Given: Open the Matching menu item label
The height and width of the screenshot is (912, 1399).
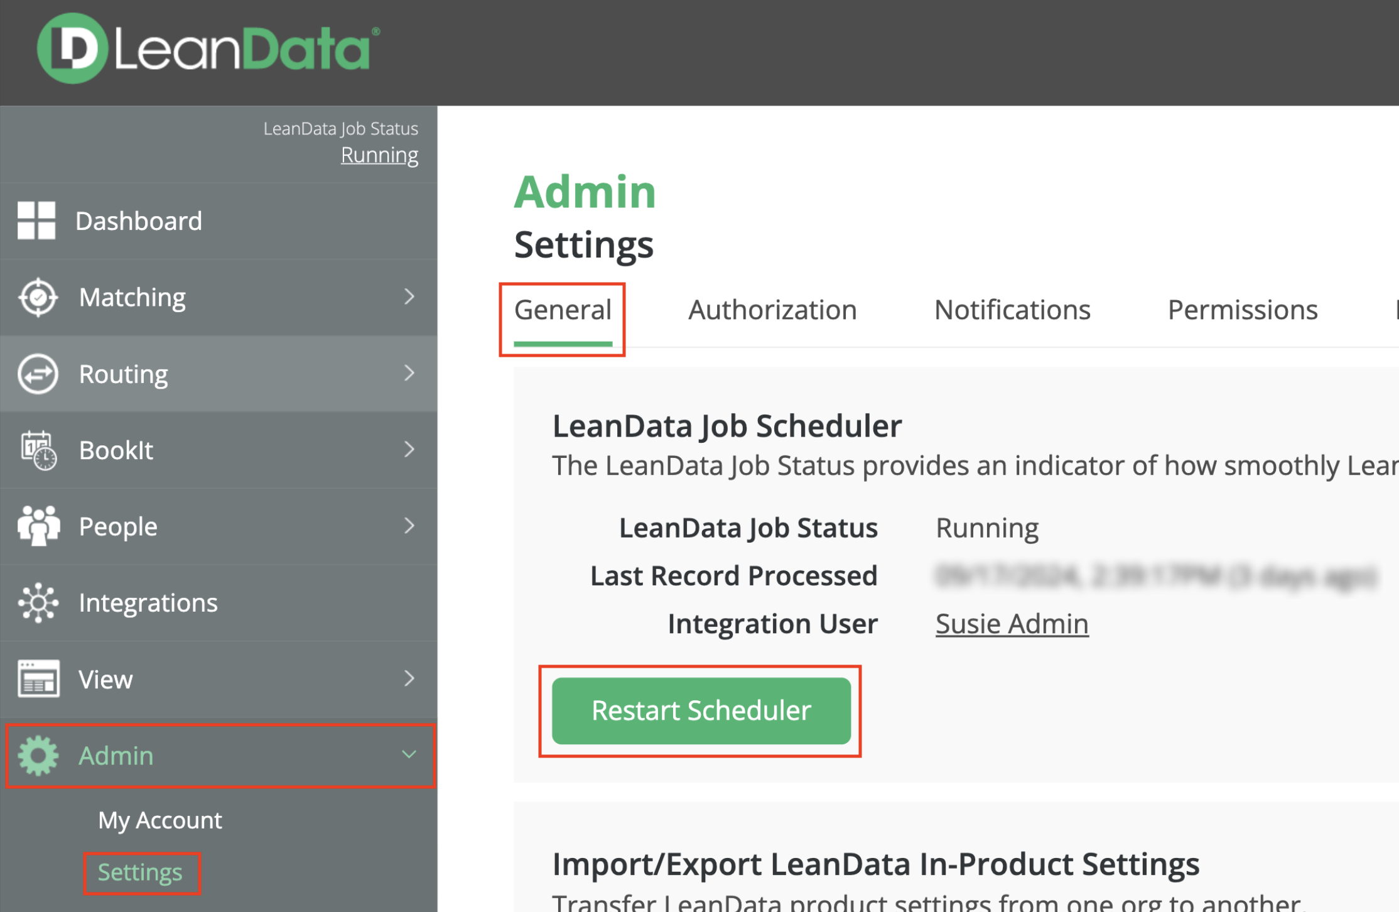Looking at the screenshot, I should [x=132, y=297].
